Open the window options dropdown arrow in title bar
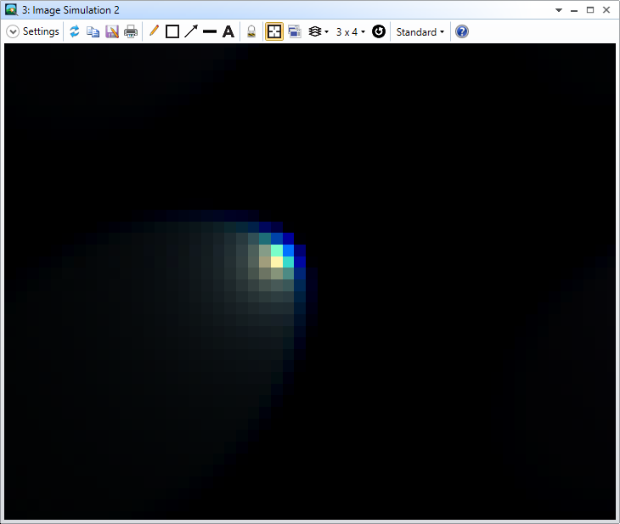This screenshot has width=620, height=524. click(559, 10)
